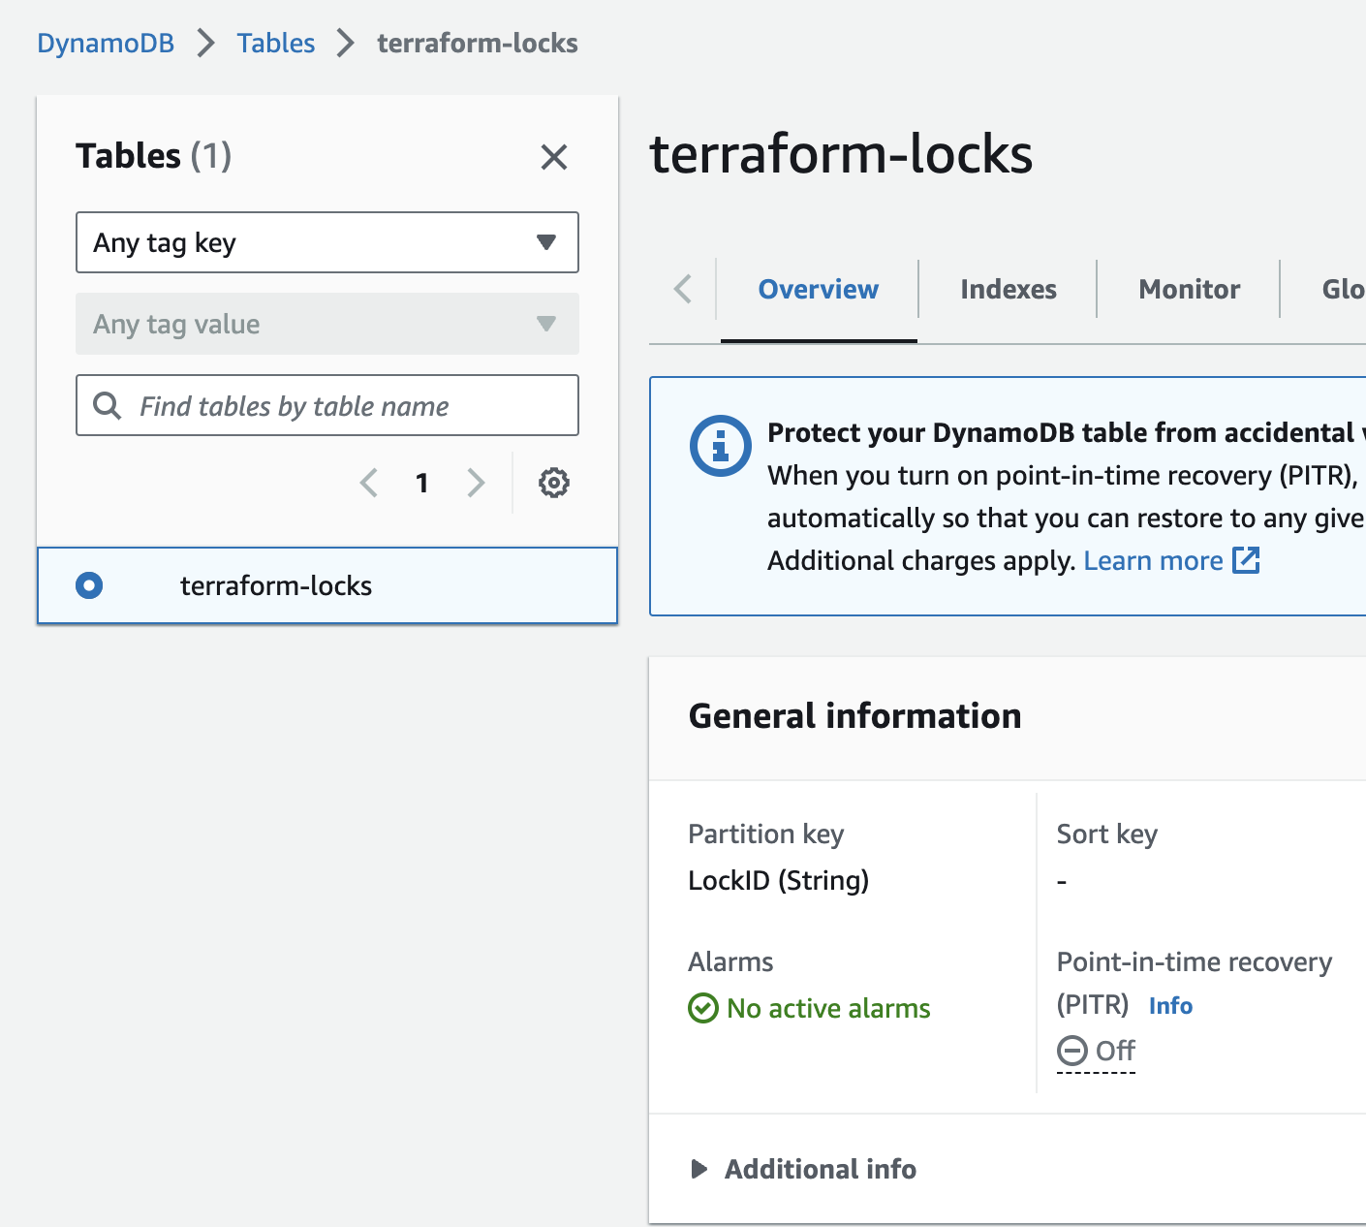
Task: Go to DynamoDB breadcrumb link
Action: pyautogui.click(x=106, y=44)
